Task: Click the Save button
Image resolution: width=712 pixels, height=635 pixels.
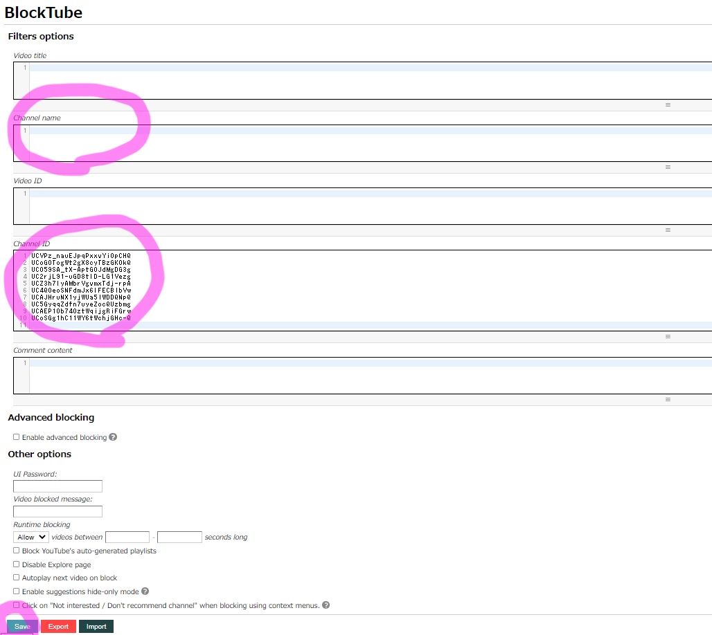Action: click(x=22, y=627)
